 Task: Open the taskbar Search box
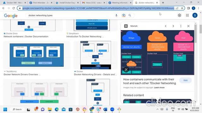click(x=17, y=110)
